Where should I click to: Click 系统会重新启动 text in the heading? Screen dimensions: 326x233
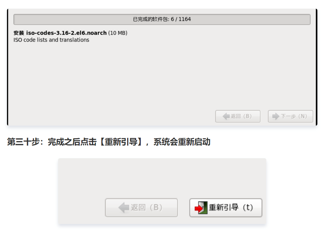pyautogui.click(x=182, y=142)
